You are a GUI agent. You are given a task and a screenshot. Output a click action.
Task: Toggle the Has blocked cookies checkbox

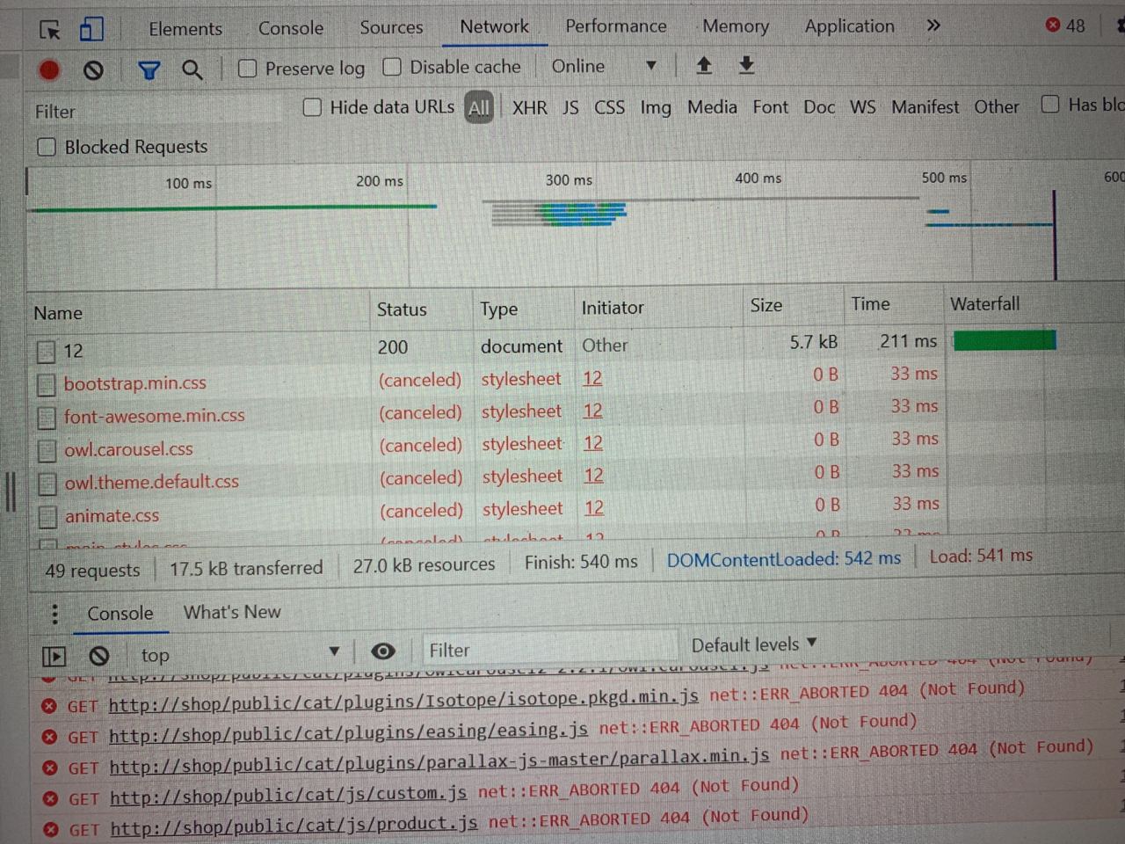1050,105
